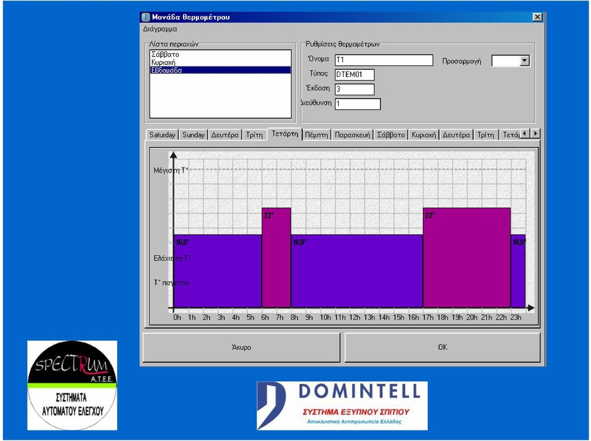Image resolution: width=591 pixels, height=441 pixels.
Task: Open the Διάγραμμα menu
Action: [x=160, y=29]
